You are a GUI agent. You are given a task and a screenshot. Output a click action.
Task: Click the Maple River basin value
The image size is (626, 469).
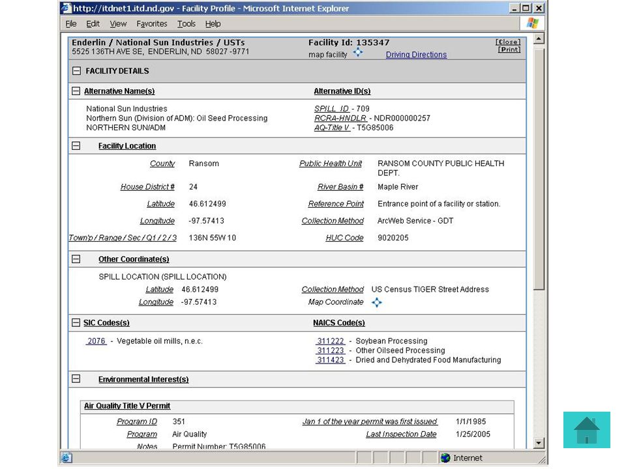tap(398, 187)
